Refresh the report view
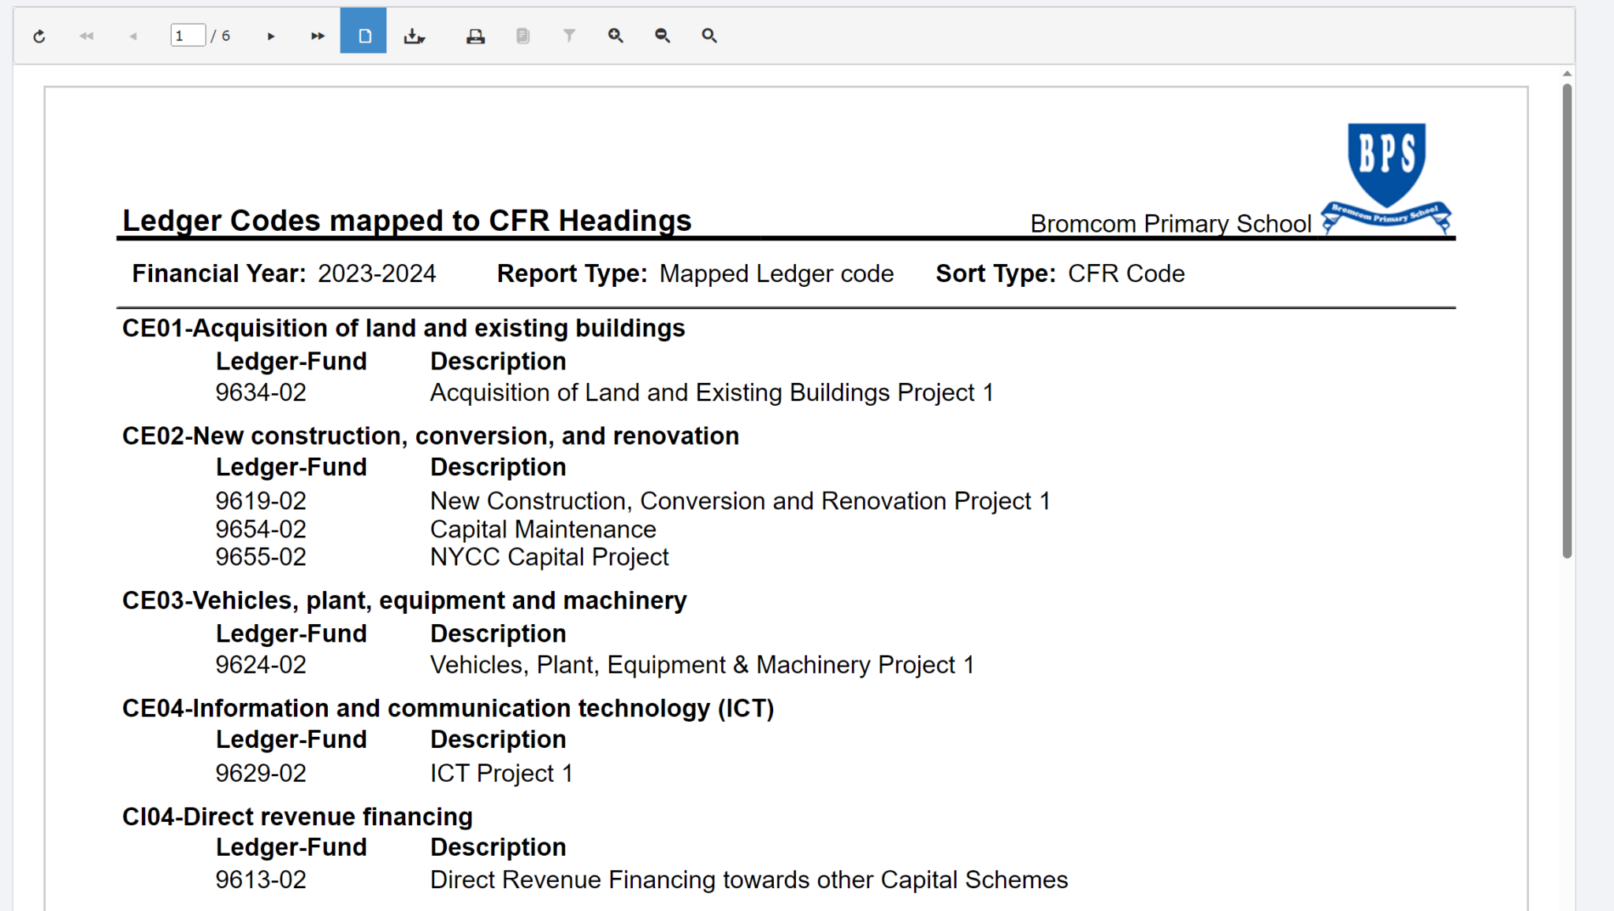1614x911 pixels. (39, 35)
